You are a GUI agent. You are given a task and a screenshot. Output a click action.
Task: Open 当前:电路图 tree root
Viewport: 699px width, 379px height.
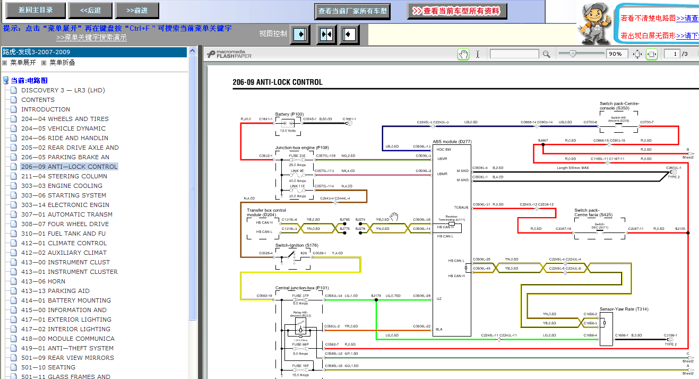pyautogui.click(x=29, y=80)
